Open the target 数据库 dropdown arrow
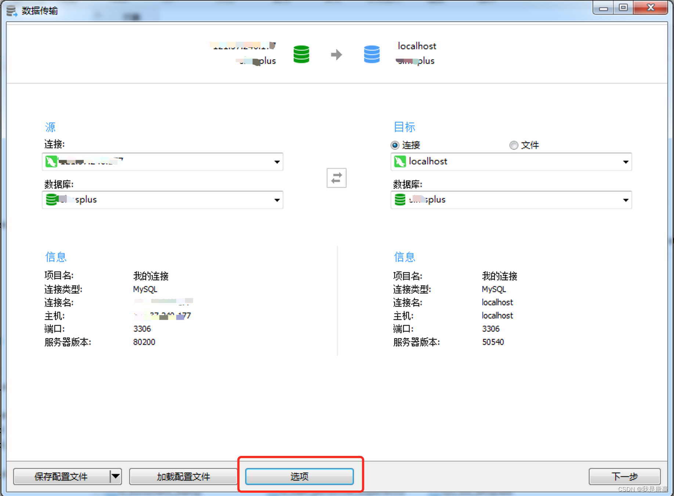 point(626,200)
